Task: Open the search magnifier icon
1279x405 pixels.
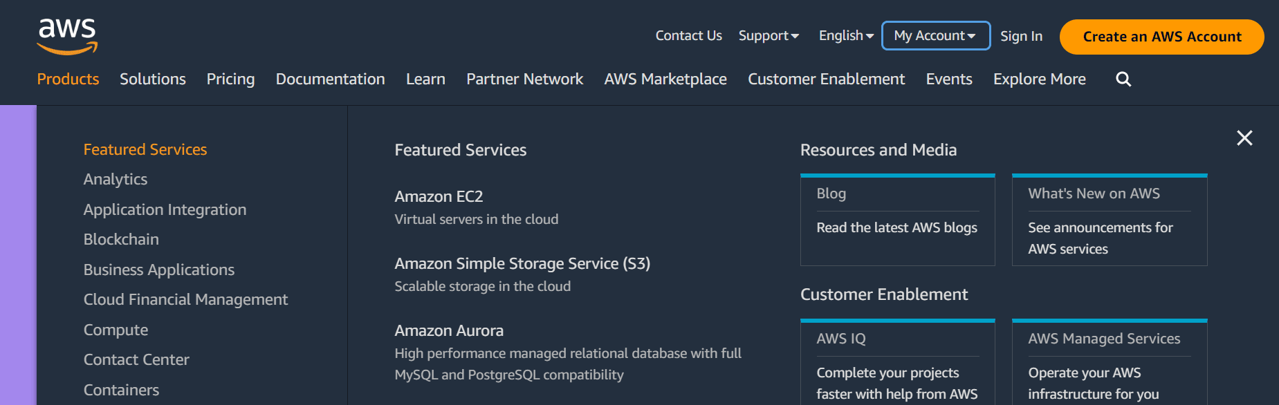Action: pos(1123,79)
